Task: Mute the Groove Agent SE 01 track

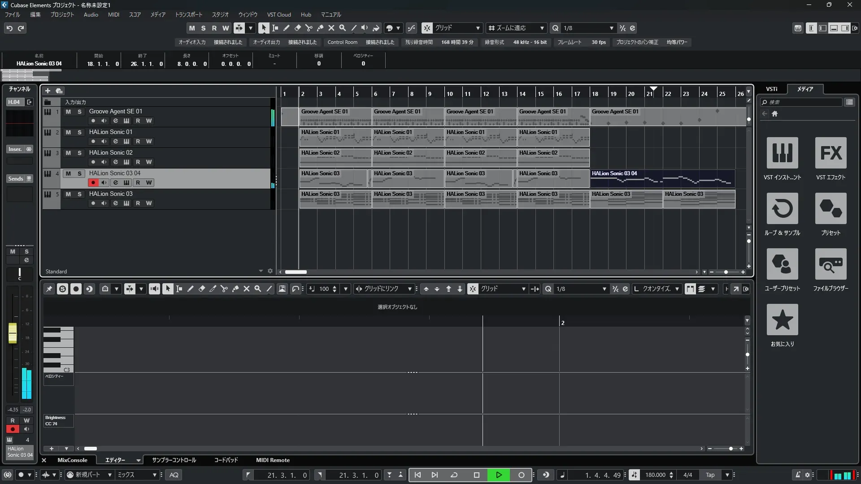Action: (x=68, y=112)
